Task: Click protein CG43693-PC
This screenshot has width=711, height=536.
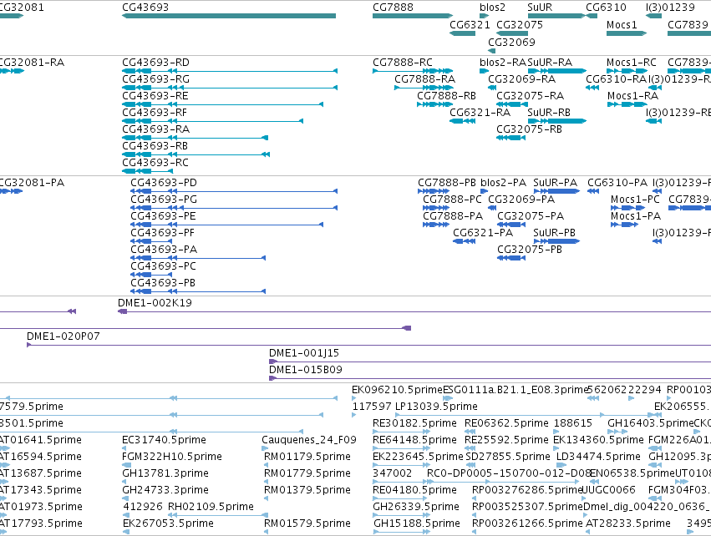Action: 163,266
